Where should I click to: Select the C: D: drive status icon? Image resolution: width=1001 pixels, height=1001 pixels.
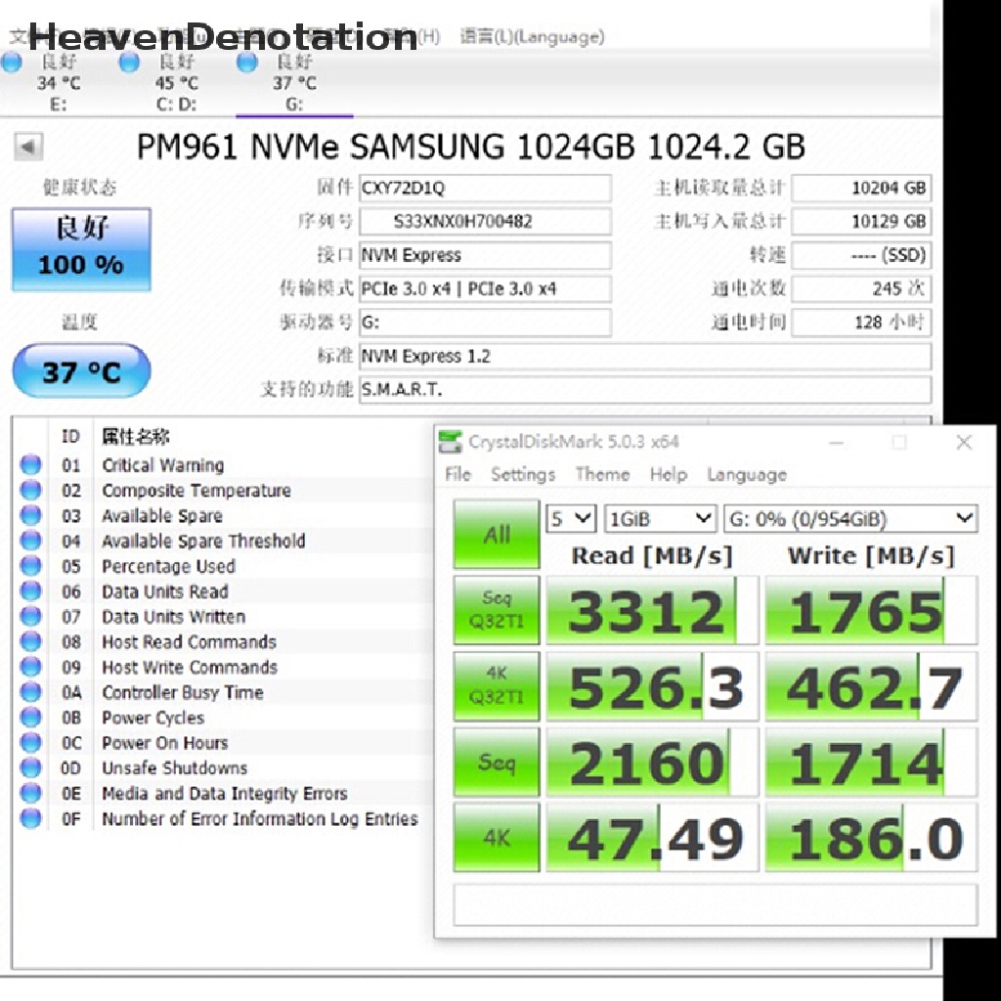tap(129, 62)
